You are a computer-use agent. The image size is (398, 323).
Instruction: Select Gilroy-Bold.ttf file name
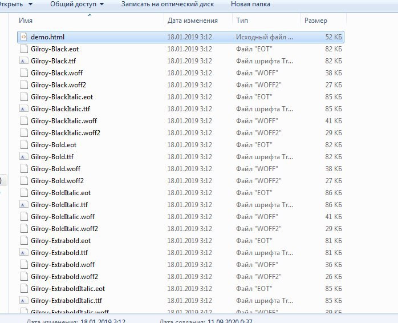(x=52, y=157)
